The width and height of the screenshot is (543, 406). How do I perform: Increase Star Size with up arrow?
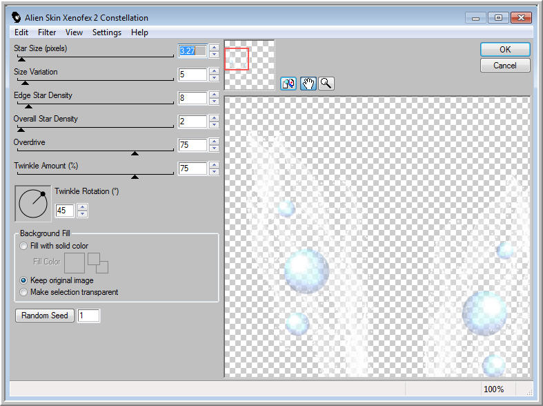214,48
